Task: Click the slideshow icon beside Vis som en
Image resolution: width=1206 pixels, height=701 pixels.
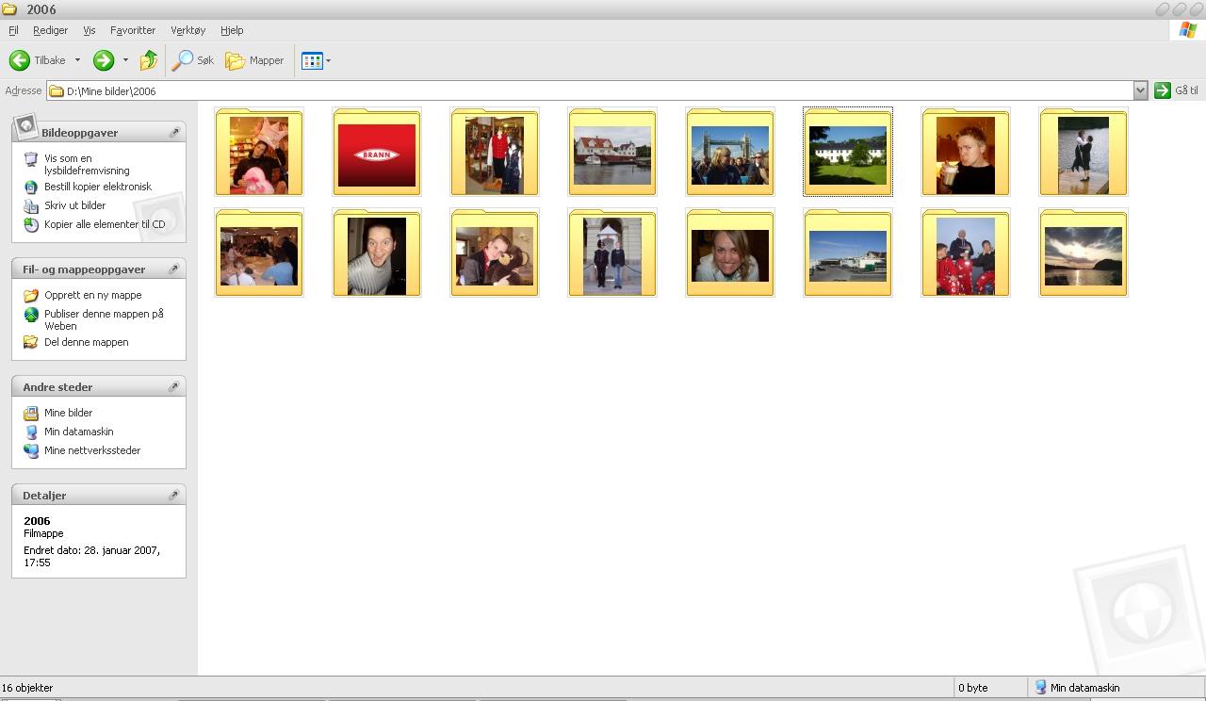Action: 31,159
